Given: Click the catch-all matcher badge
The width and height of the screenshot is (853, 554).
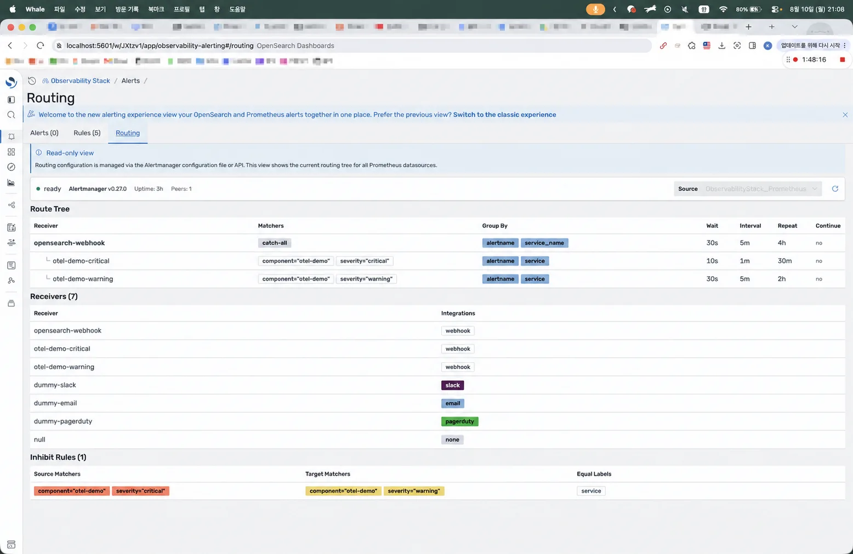Looking at the screenshot, I should [275, 243].
